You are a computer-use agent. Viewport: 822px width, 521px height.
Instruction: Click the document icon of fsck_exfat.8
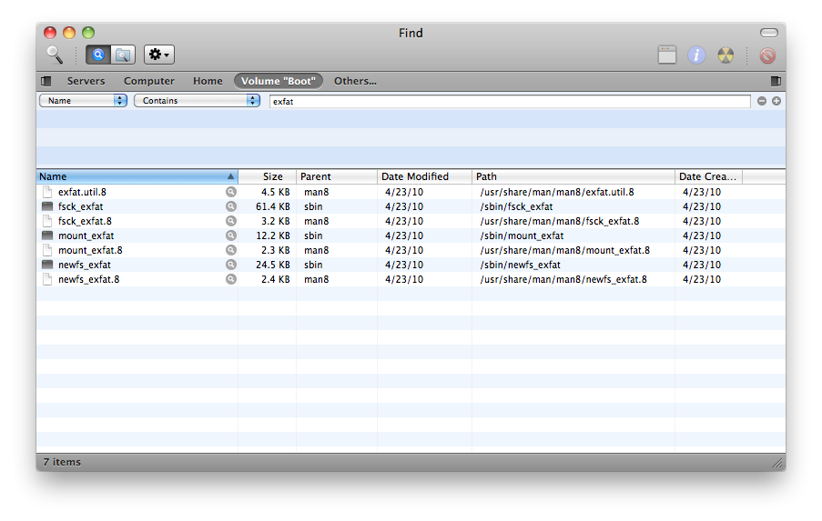pos(47,222)
